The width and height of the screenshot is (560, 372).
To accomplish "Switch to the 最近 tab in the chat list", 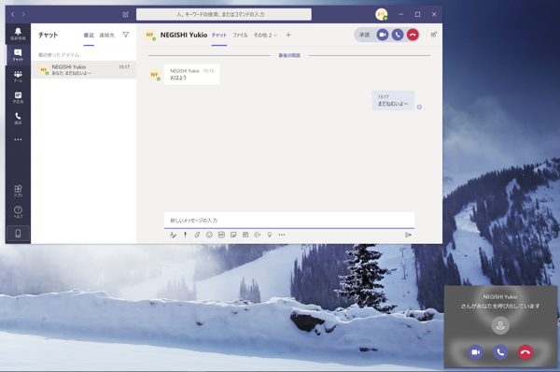I will click(89, 36).
